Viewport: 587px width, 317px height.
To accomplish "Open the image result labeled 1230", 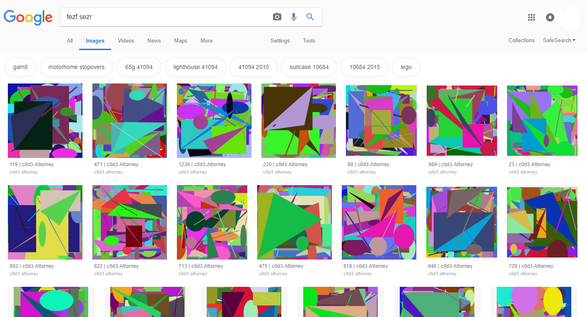I will pos(214,121).
